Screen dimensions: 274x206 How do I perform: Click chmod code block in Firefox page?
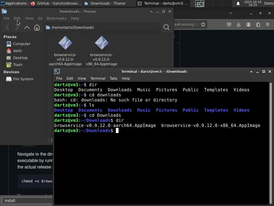(x=35, y=181)
